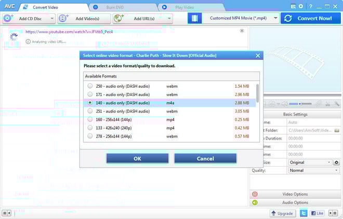Select format 140 audio only m4a
Screen dimensions: 343x219
click(169, 103)
